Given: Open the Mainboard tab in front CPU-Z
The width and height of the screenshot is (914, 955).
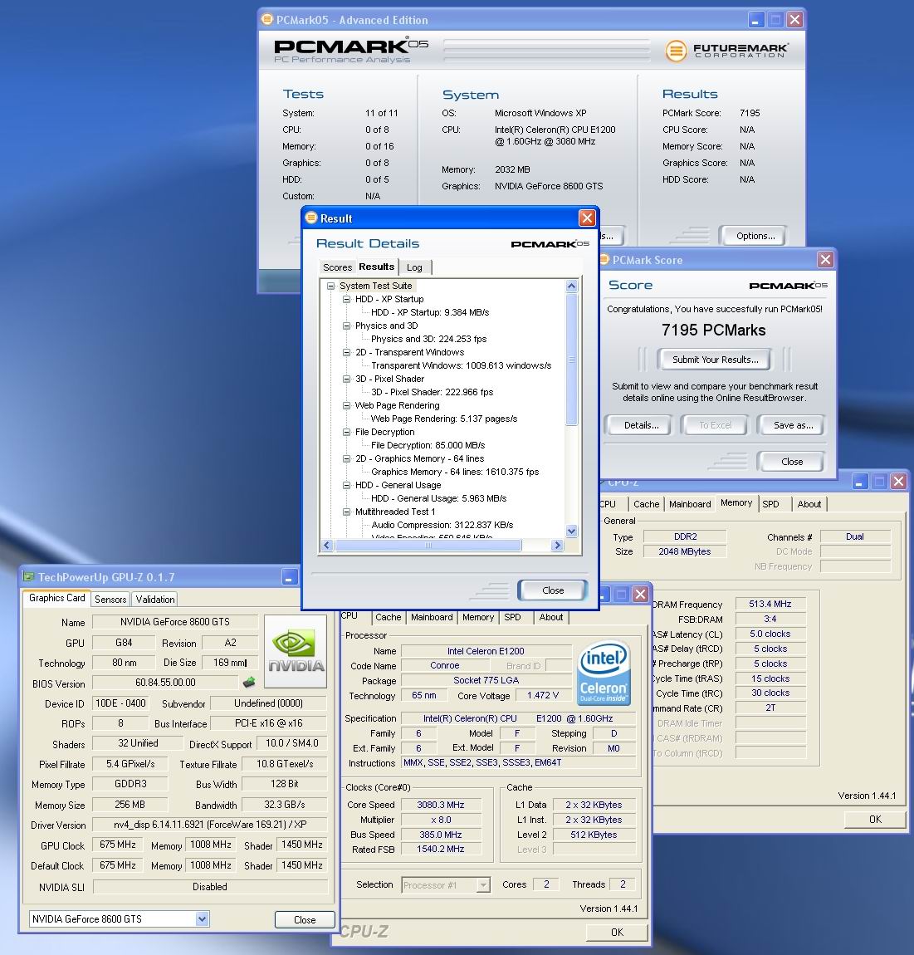Looking at the screenshot, I should 432,617.
